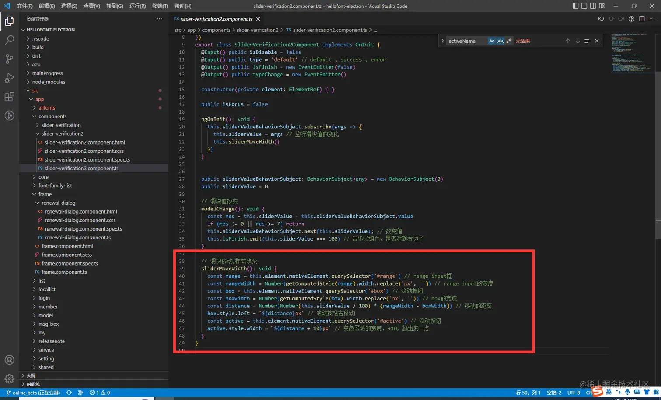Click the Sogou skin shirt icon
The width and height of the screenshot is (661, 400).
pos(647,392)
